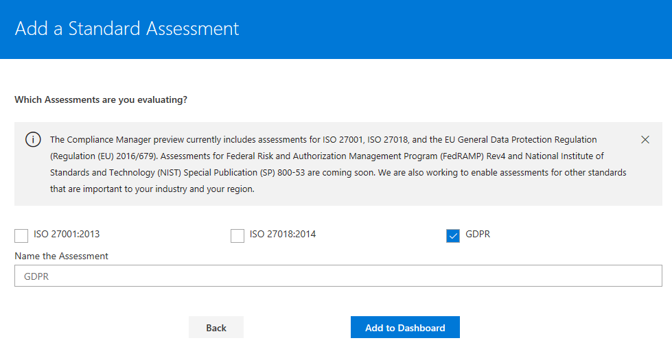
Task: Select the ISO 27018:2014 label text
Action: pyautogui.click(x=283, y=235)
